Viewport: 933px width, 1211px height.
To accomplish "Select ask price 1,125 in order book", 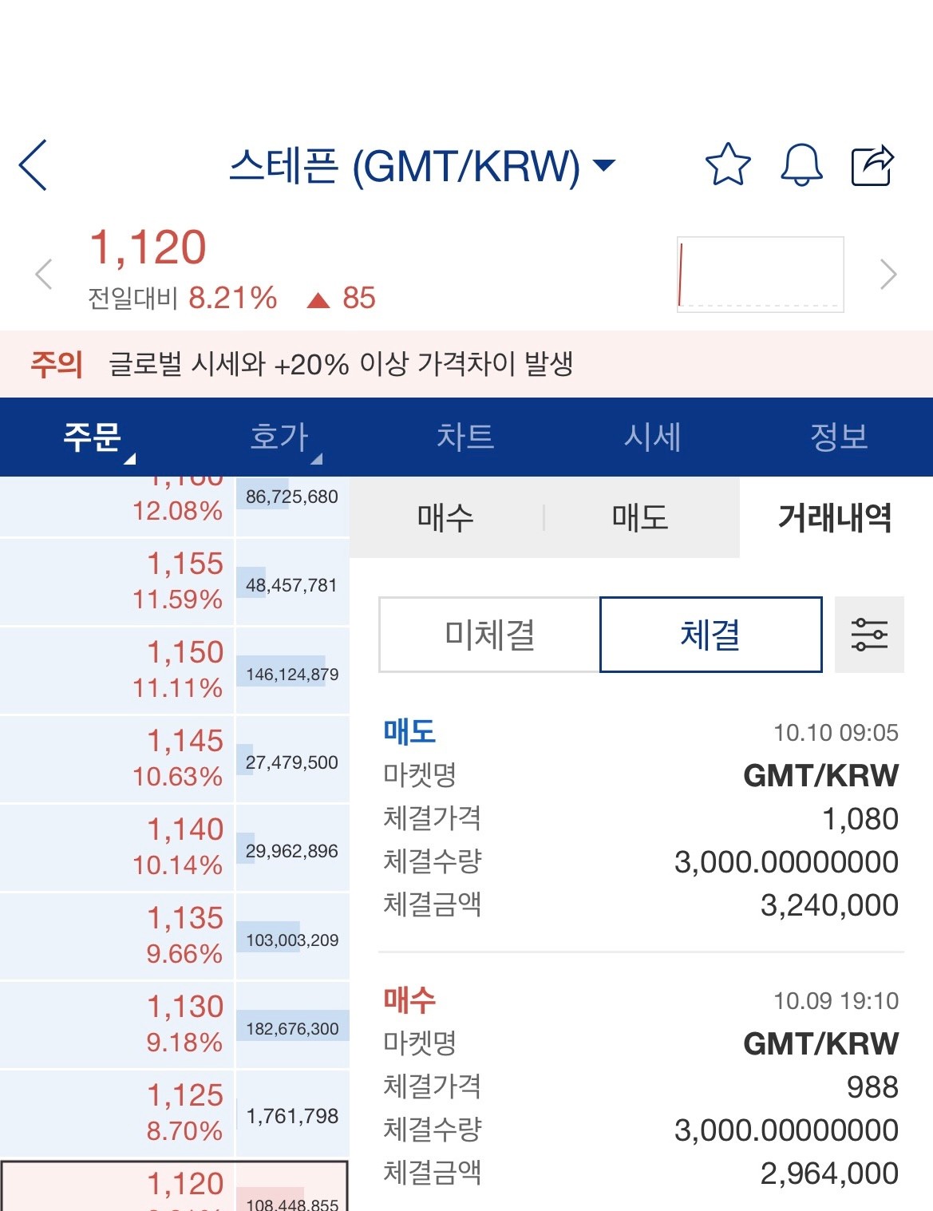I will [x=117, y=1113].
